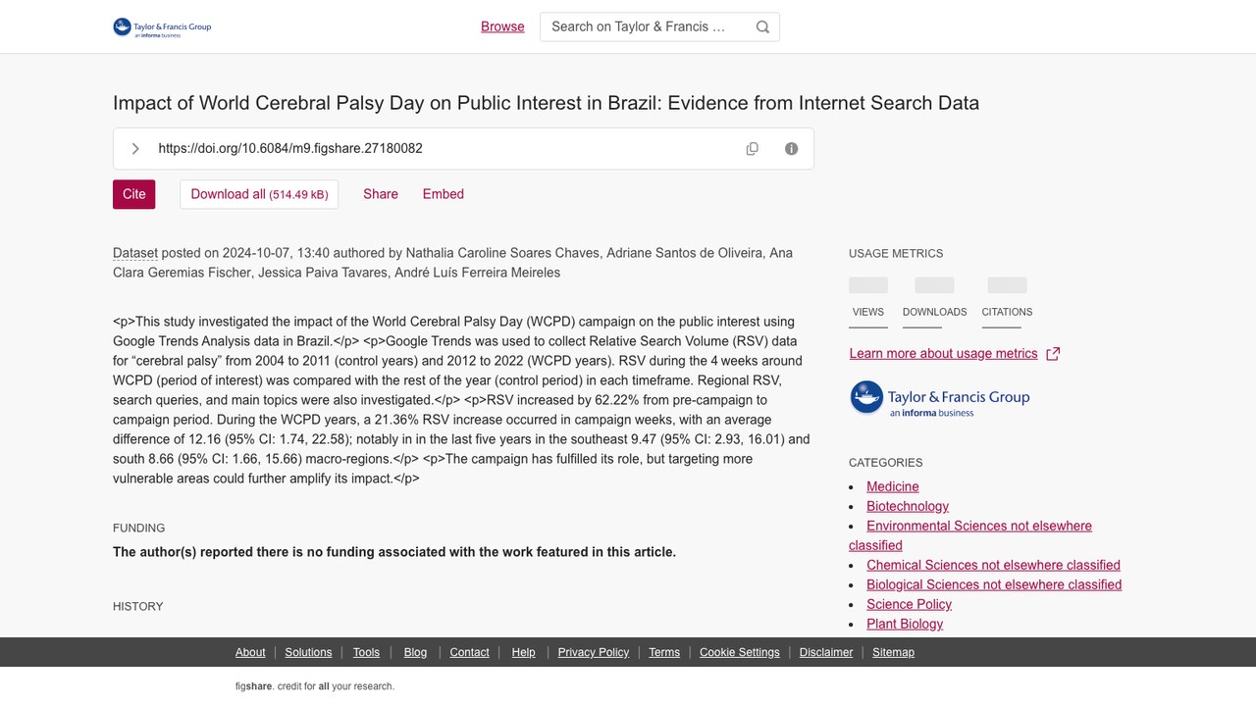Image resolution: width=1256 pixels, height=706 pixels.
Task: Click the Taylor & Francis sidebar logo
Action: click(x=940, y=398)
